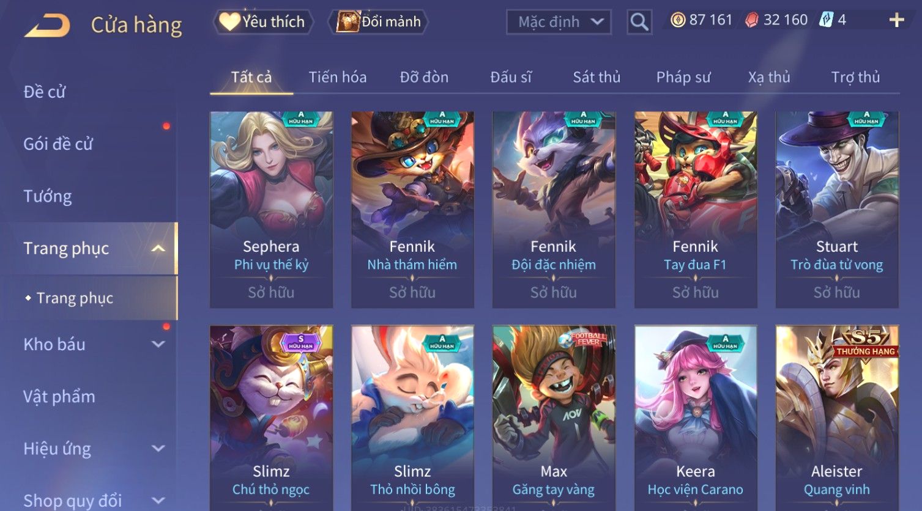Viewport: 922px width, 511px height.
Task: Tap the plus icon to add currency
Action: (896, 20)
